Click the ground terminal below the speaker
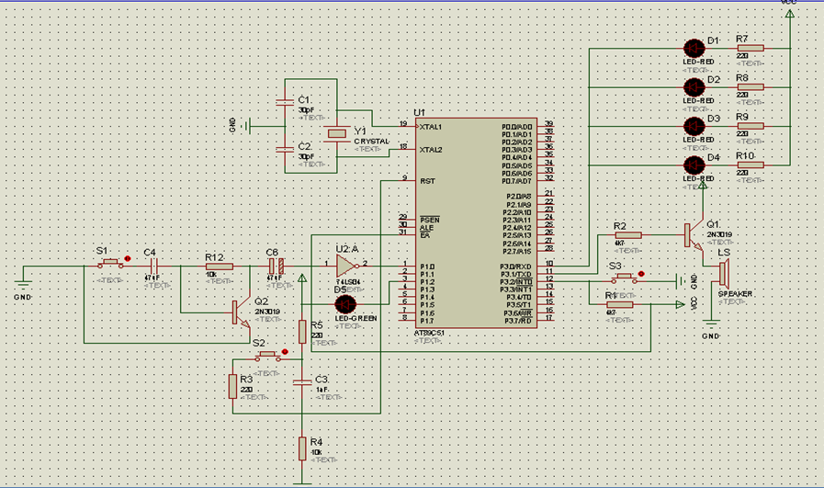Screen dimensions: 824x488 point(711,323)
